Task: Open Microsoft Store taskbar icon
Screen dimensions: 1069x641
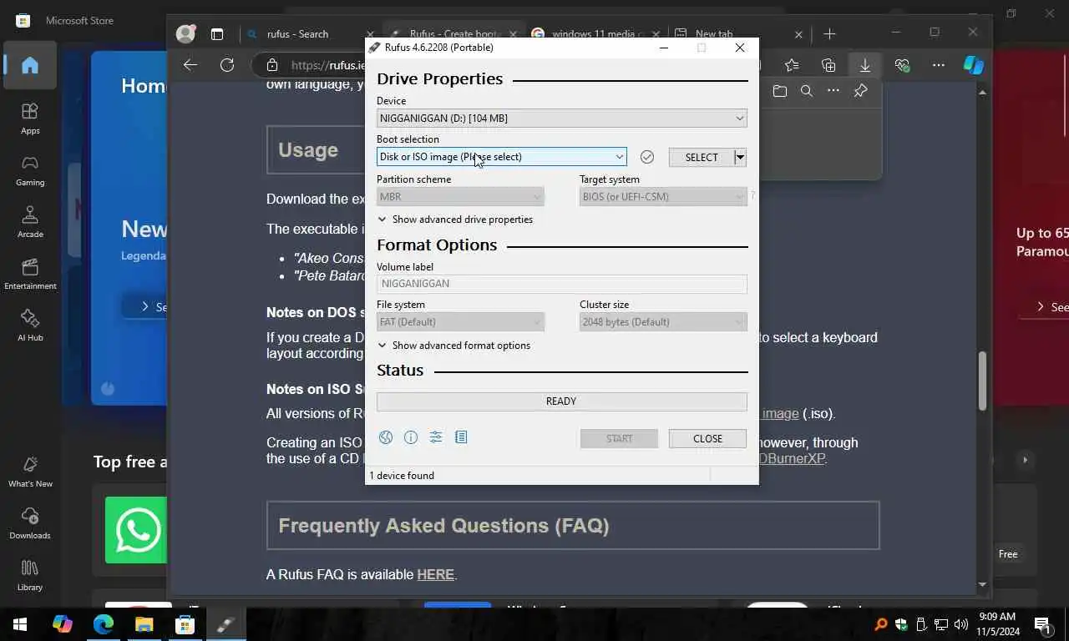Action: 185,624
